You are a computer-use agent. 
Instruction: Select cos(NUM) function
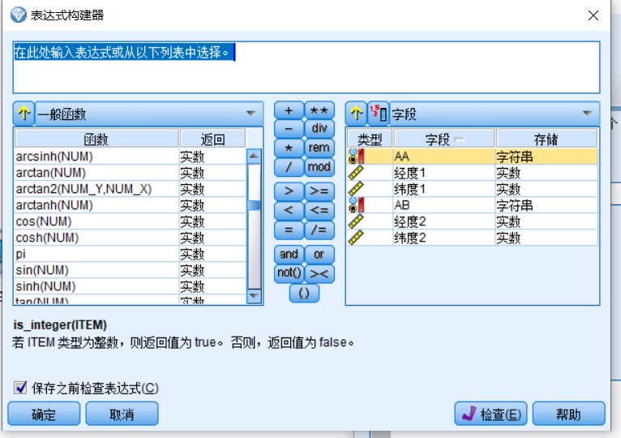(x=131, y=221)
